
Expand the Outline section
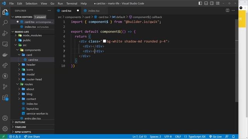[13, 122]
